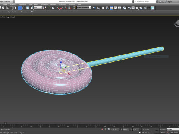Open Render Setup icon

pos(129,8)
